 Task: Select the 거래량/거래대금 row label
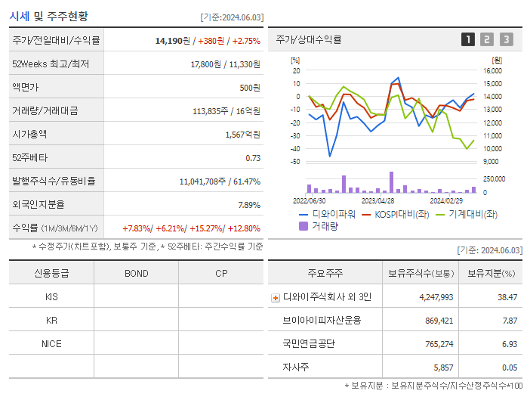(45, 110)
